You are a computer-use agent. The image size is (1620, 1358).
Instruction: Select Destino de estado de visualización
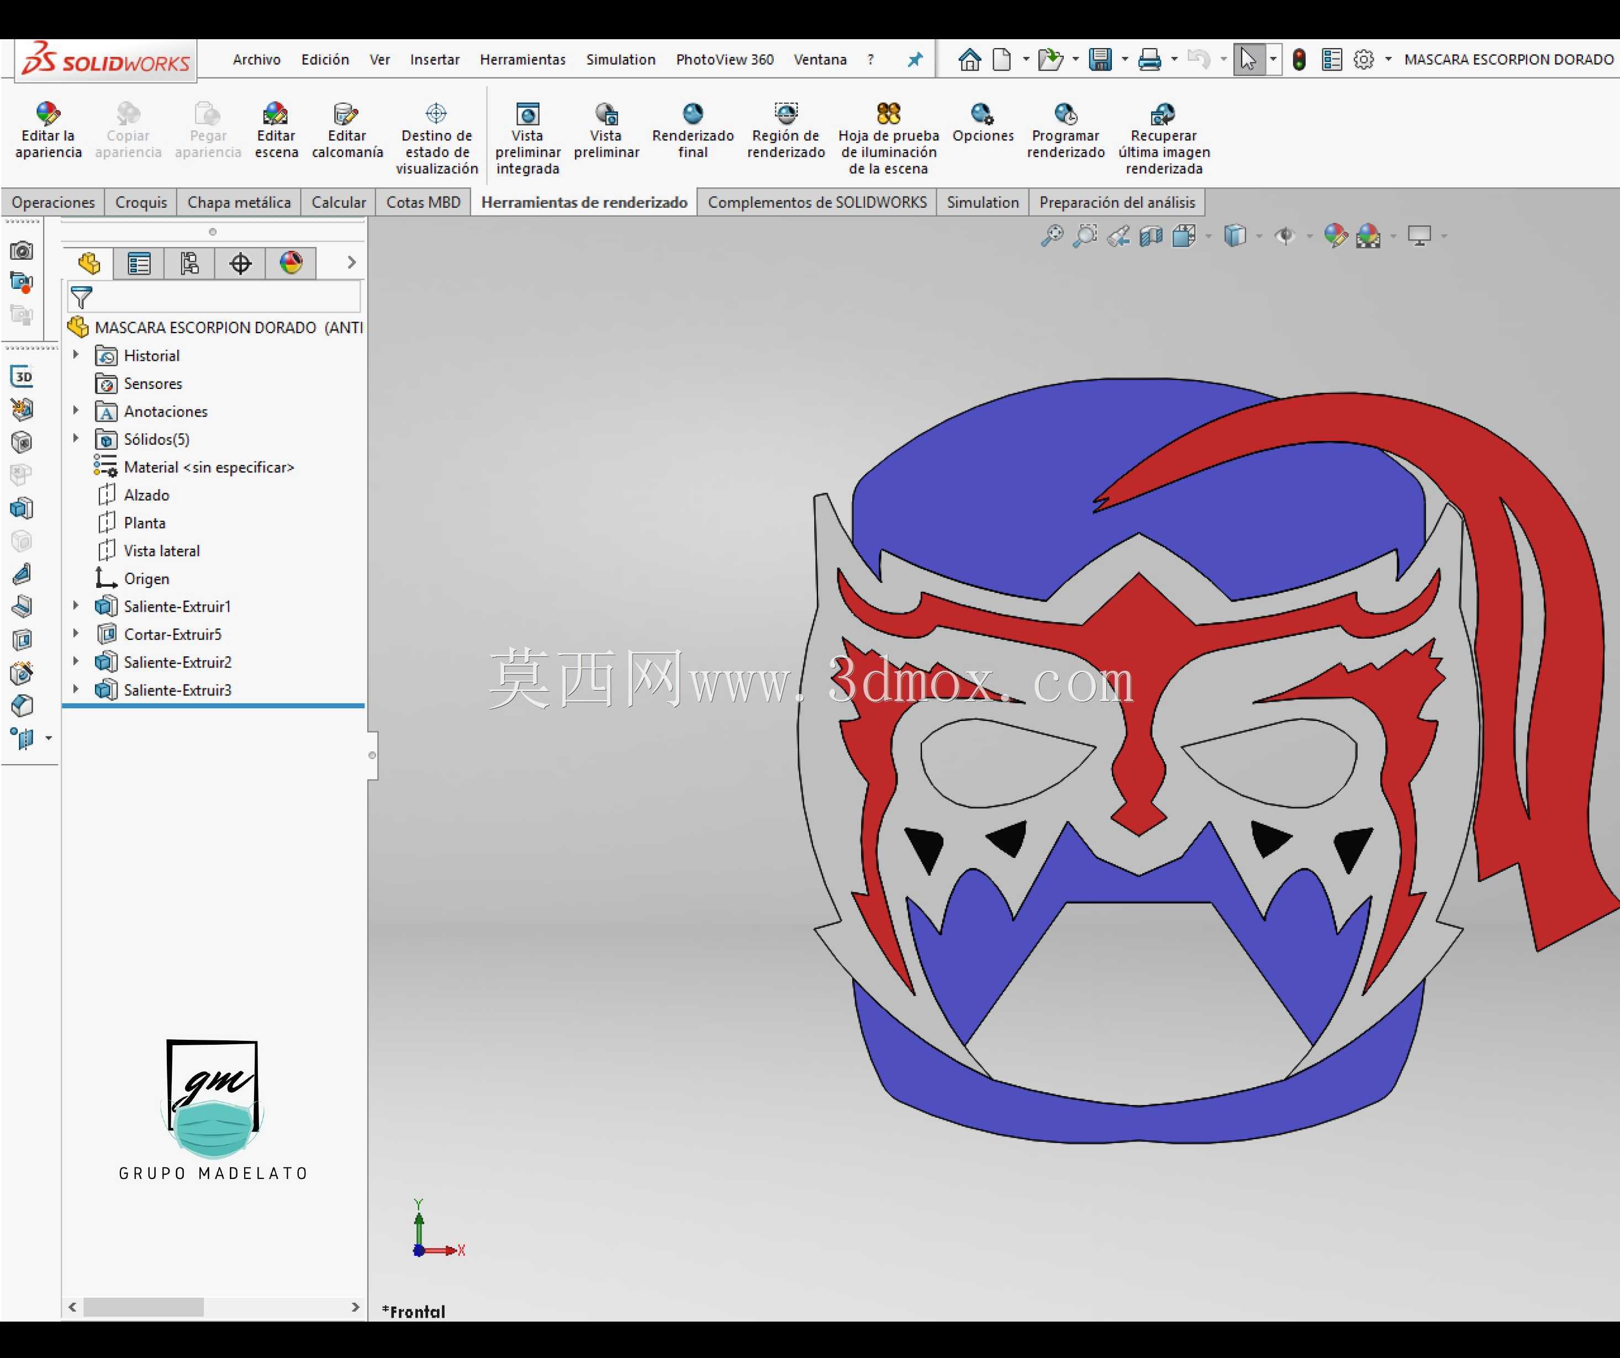tap(437, 139)
